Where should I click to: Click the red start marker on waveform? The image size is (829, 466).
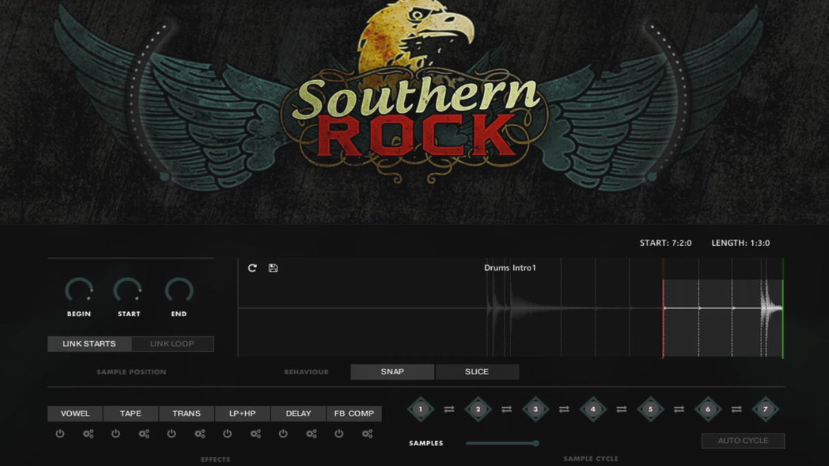click(663, 308)
